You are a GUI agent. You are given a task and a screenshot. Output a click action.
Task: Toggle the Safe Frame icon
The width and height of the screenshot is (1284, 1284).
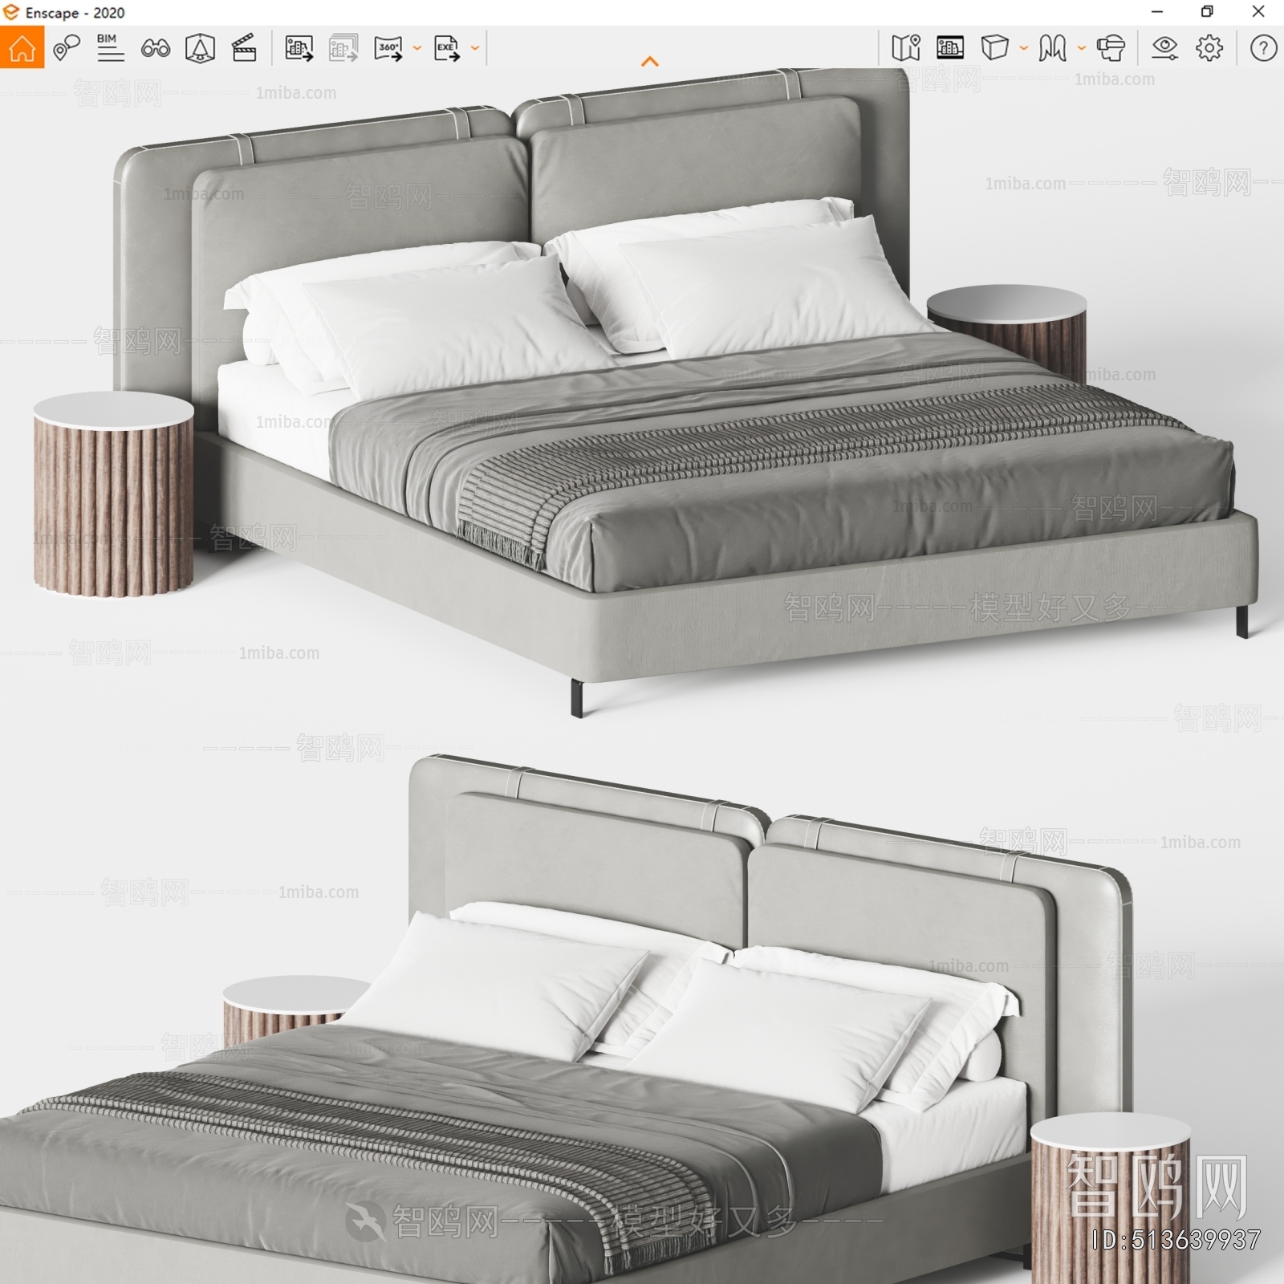[200, 48]
